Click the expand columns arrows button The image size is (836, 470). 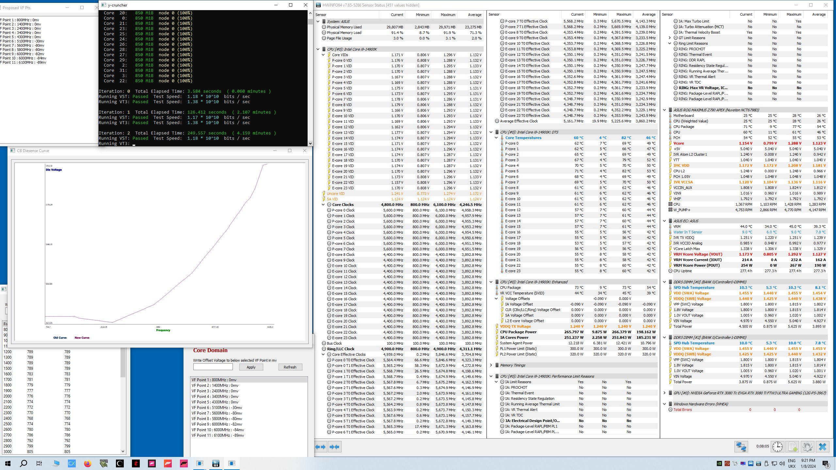click(321, 447)
